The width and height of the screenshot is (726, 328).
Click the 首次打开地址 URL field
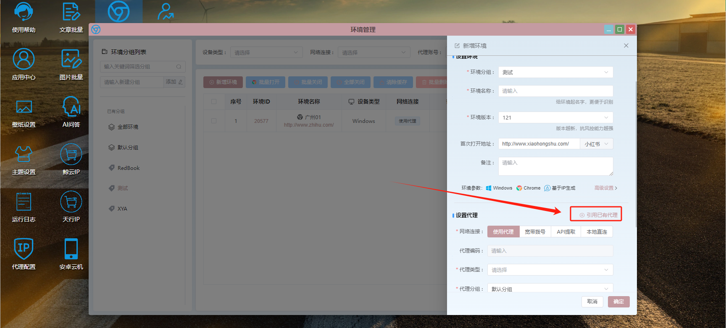[539, 144]
